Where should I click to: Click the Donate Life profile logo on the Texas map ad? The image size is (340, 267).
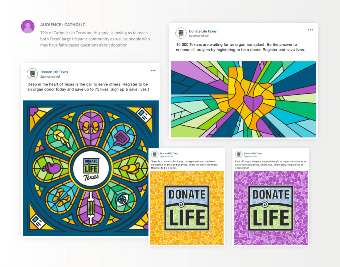tap(181, 33)
